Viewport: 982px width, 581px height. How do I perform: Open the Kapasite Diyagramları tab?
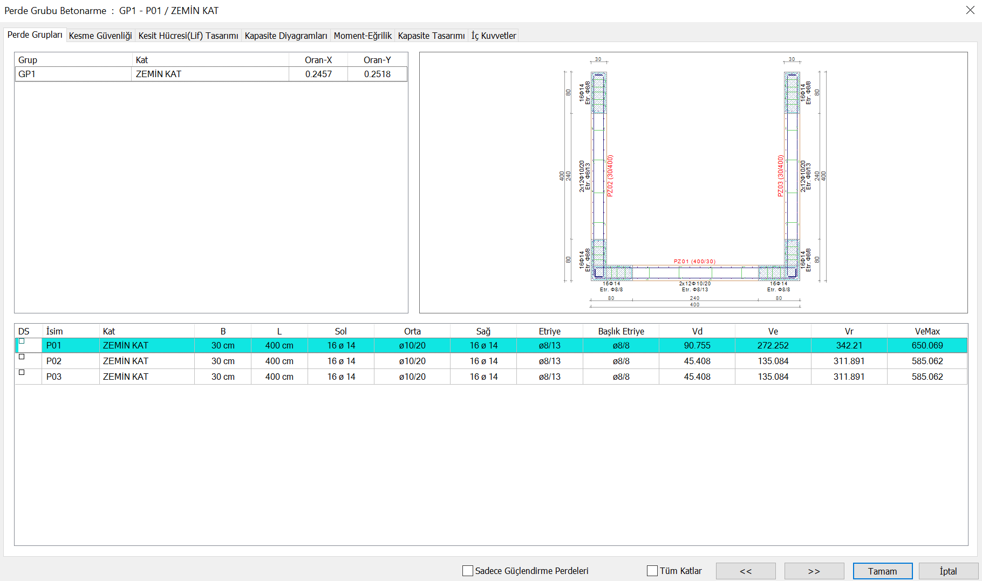coord(285,36)
